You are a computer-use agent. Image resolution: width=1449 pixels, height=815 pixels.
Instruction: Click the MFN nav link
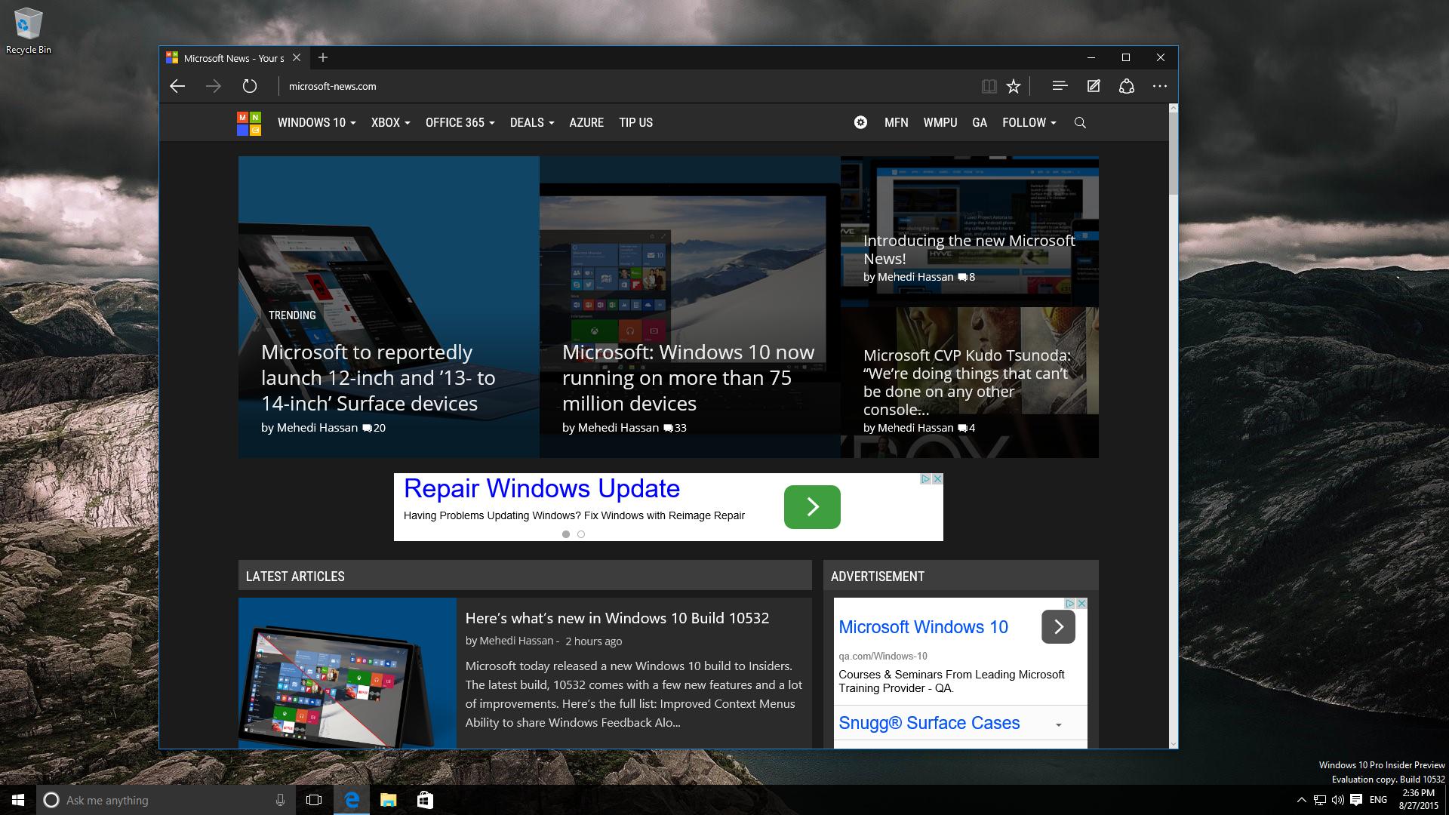pyautogui.click(x=896, y=122)
